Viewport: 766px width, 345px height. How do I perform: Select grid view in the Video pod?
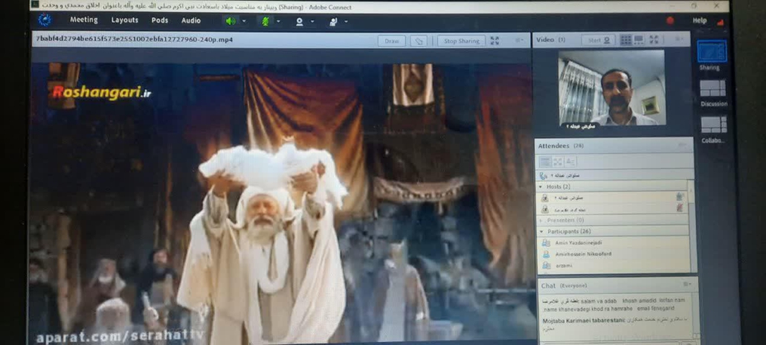pyautogui.click(x=625, y=40)
